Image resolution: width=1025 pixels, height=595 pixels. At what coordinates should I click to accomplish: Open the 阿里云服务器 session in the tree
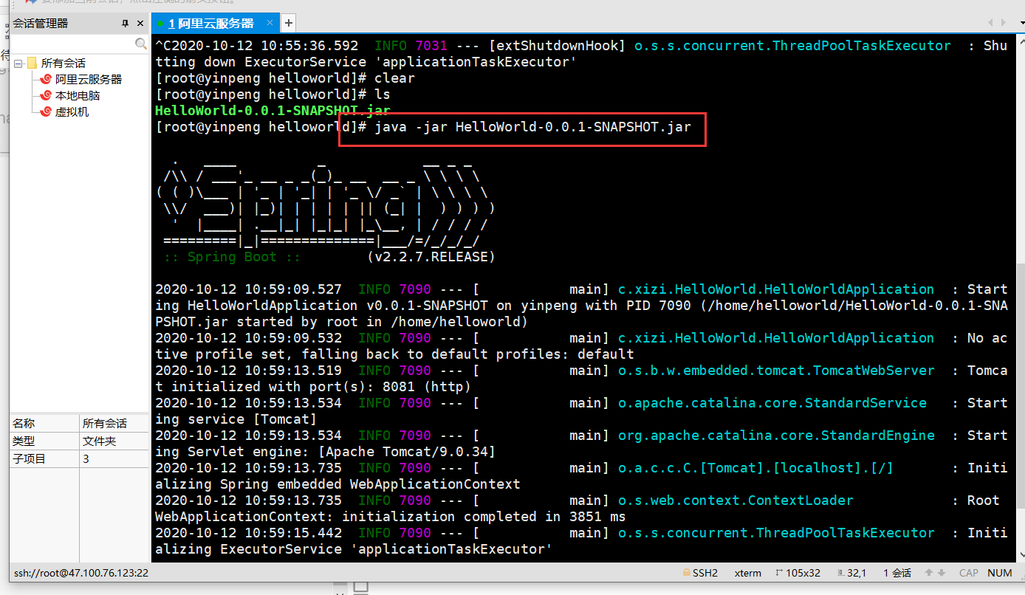click(x=89, y=80)
